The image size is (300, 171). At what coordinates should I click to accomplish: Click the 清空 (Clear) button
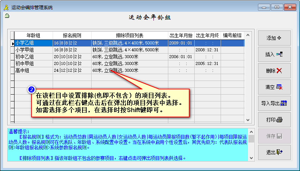274,87
